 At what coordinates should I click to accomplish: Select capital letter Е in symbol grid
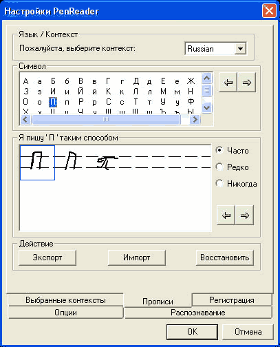(x=163, y=81)
